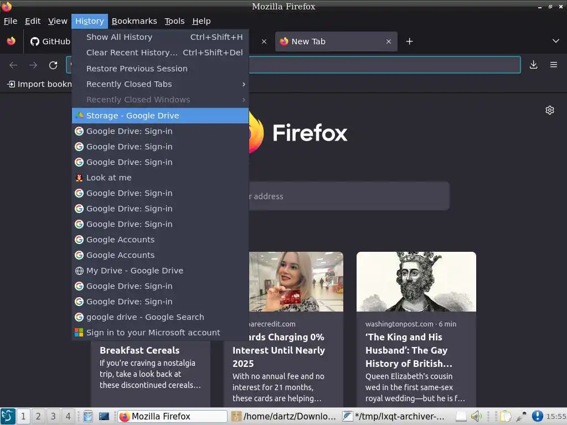Viewport: 567px width, 425px height.
Task: Open the Firefox hamburger application menu
Action: pyautogui.click(x=553, y=65)
